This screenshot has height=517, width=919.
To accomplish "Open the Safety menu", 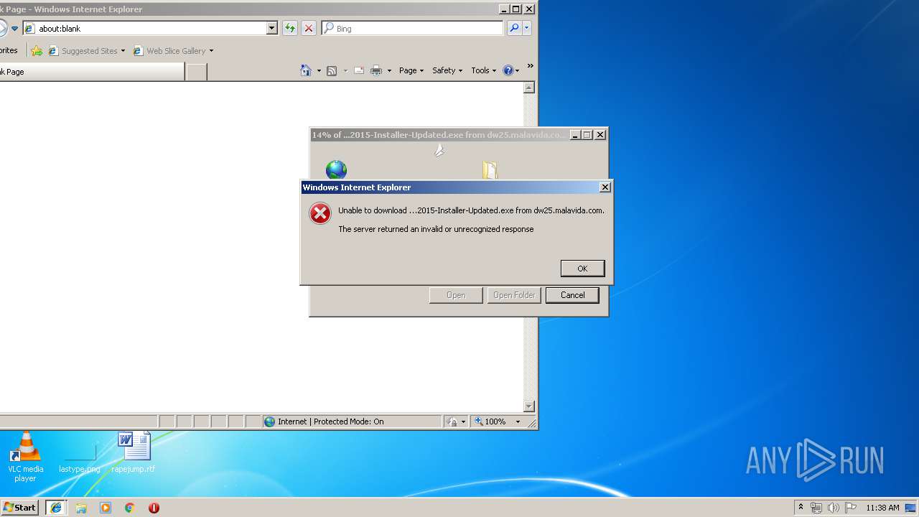I will 447,70.
